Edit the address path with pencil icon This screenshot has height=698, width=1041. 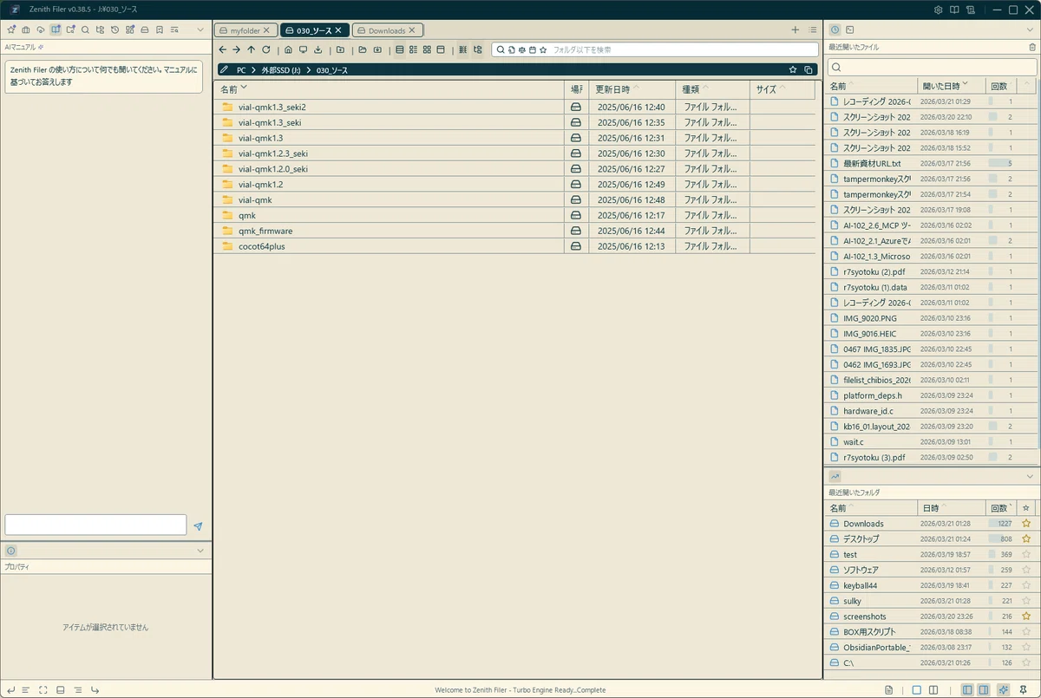click(224, 69)
